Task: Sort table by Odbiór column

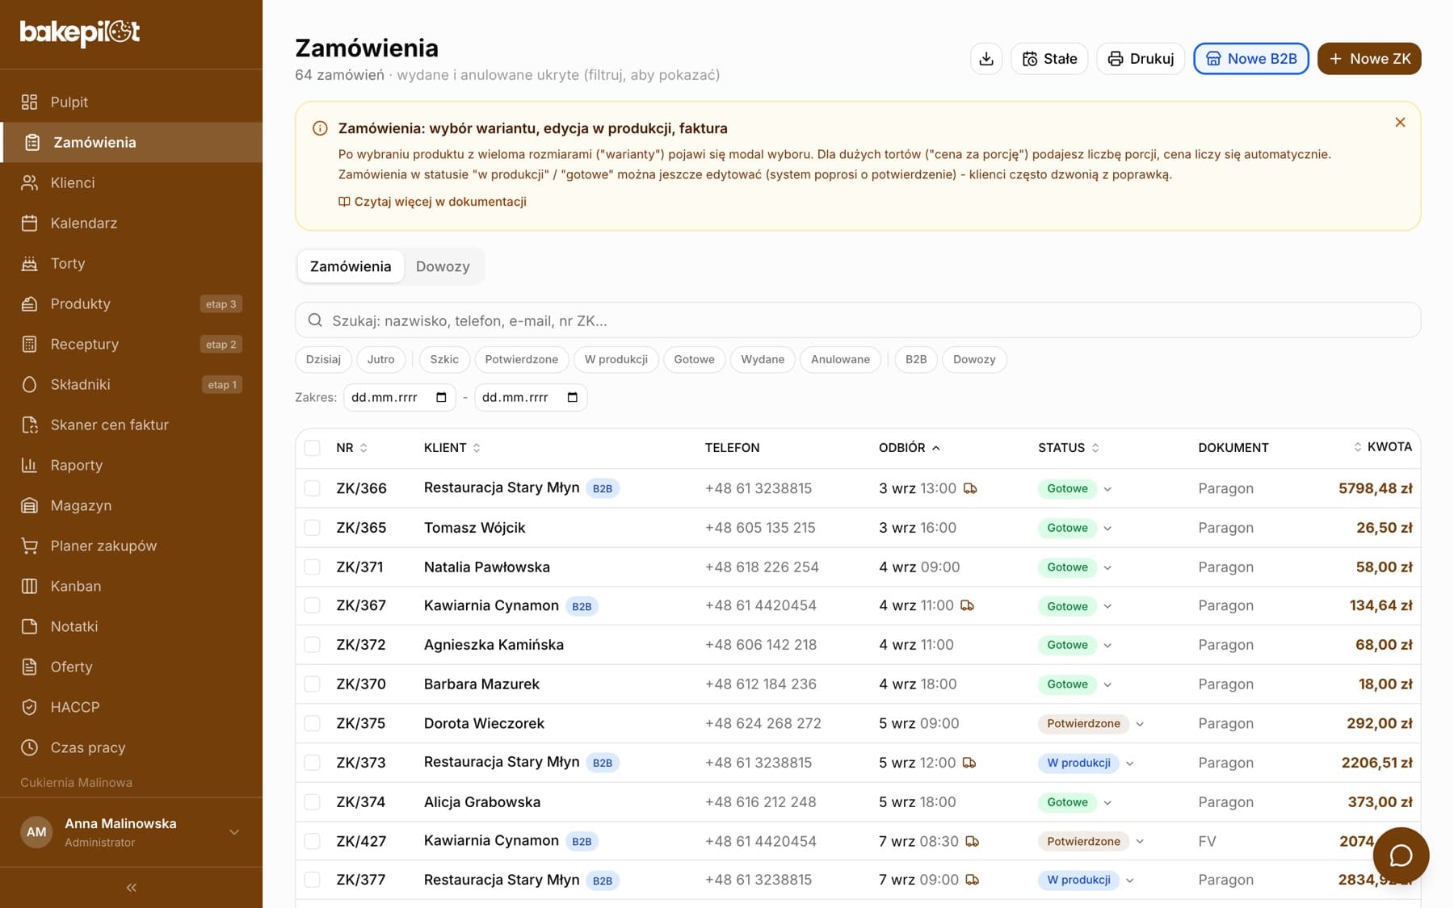Action: pos(910,448)
